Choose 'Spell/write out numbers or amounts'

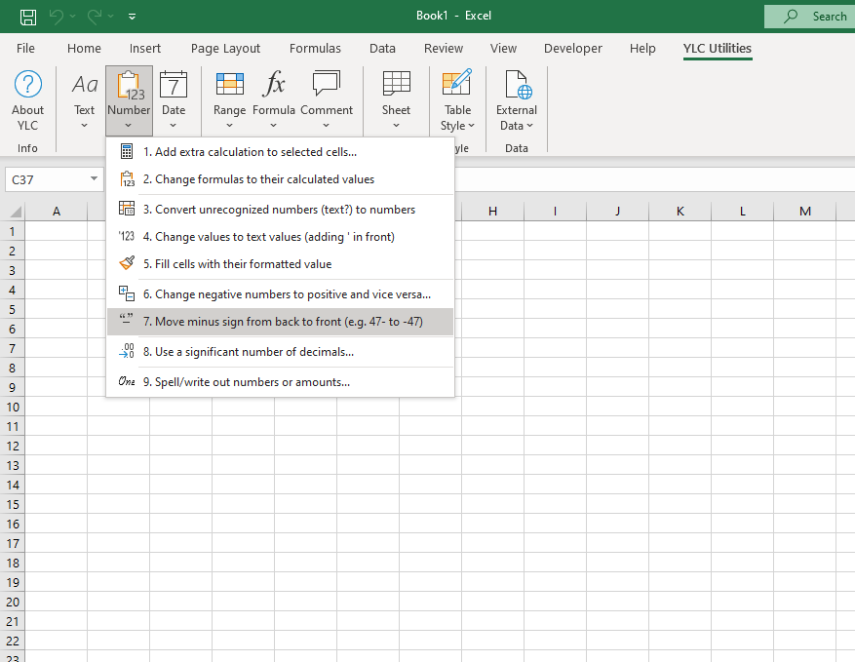[x=252, y=382]
